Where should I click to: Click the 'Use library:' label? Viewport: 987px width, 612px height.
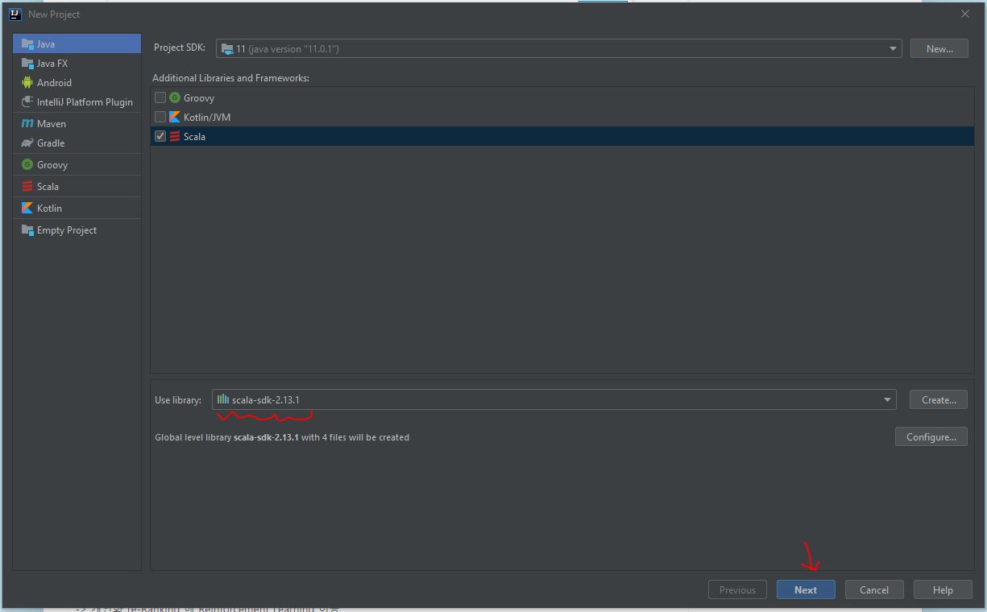click(178, 400)
